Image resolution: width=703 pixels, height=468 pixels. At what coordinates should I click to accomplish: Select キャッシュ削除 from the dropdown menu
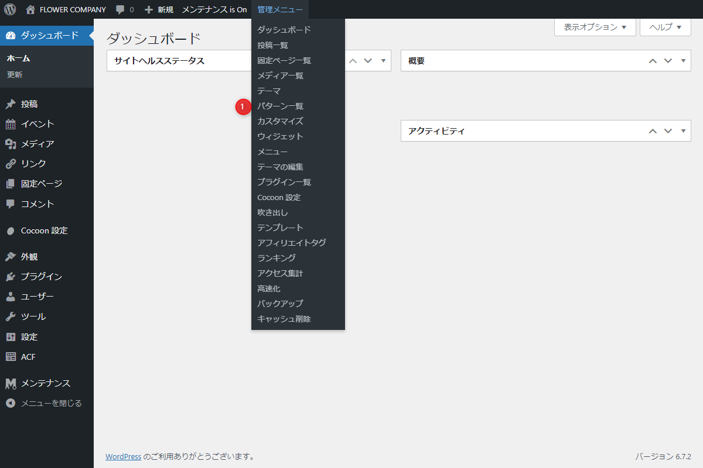[298, 319]
